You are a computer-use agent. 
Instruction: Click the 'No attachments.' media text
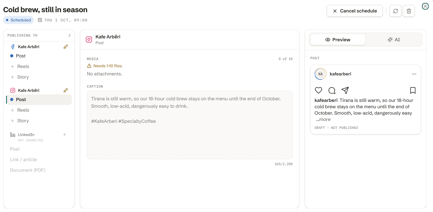pos(104,74)
